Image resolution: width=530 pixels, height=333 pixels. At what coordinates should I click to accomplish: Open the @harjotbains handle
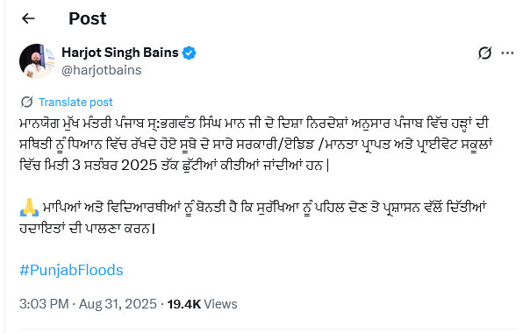[x=102, y=70]
